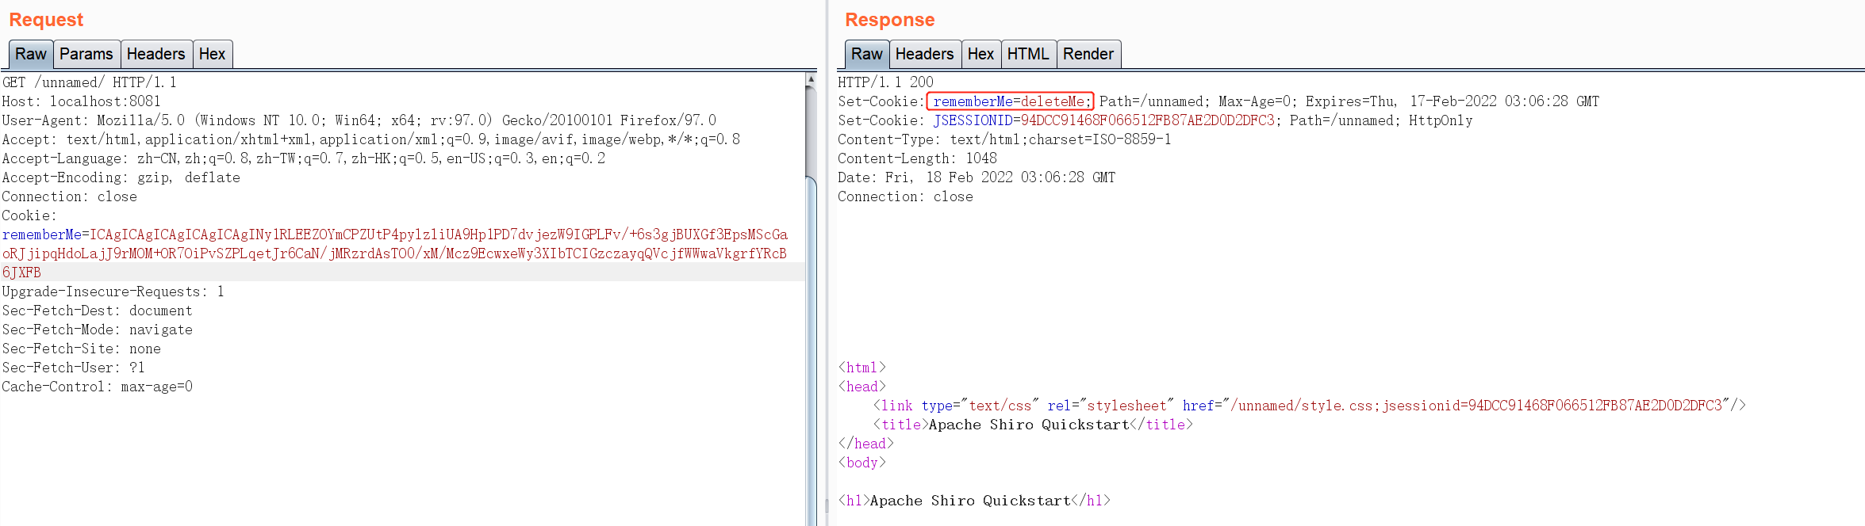Click the 'GET /unnamed/ HTTP/1.1' request line
Image resolution: width=1865 pixels, height=526 pixels.
pyautogui.click(x=90, y=82)
